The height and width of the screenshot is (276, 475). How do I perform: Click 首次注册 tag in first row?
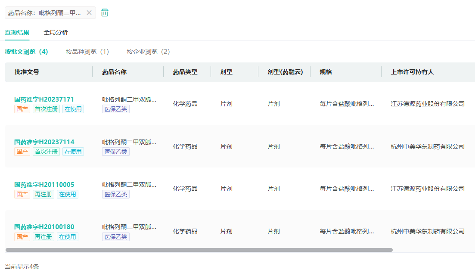click(x=46, y=109)
